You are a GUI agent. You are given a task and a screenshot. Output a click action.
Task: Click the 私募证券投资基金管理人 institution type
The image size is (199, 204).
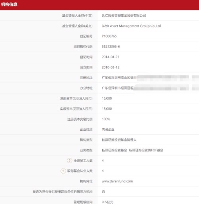click(x=119, y=140)
